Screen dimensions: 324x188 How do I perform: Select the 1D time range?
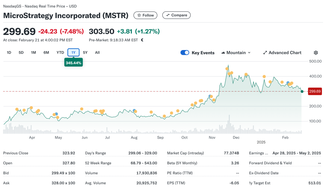point(9,53)
